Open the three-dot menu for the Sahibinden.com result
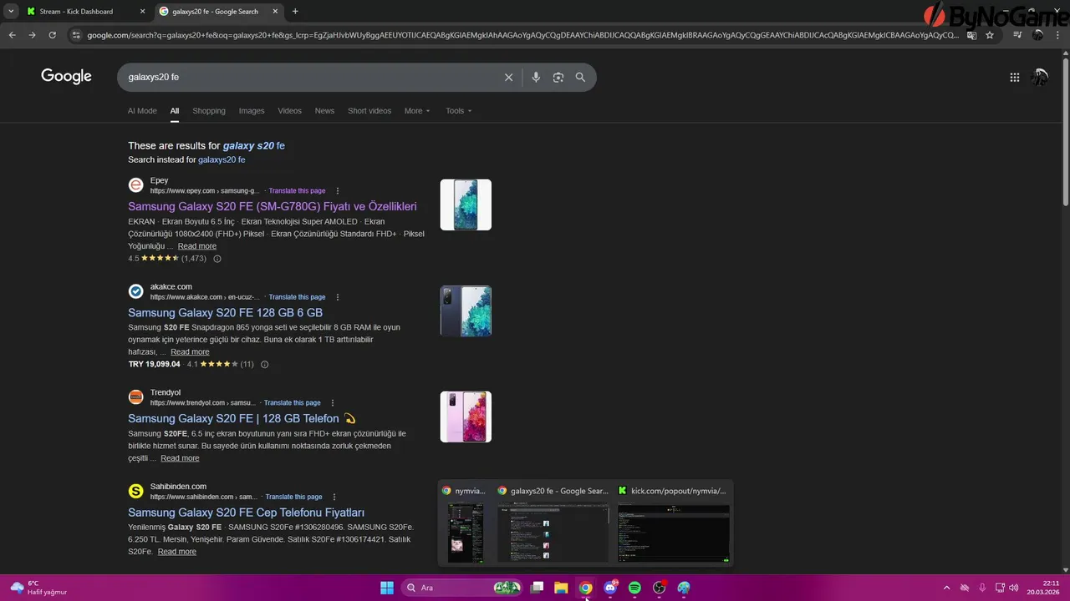 [x=334, y=497]
